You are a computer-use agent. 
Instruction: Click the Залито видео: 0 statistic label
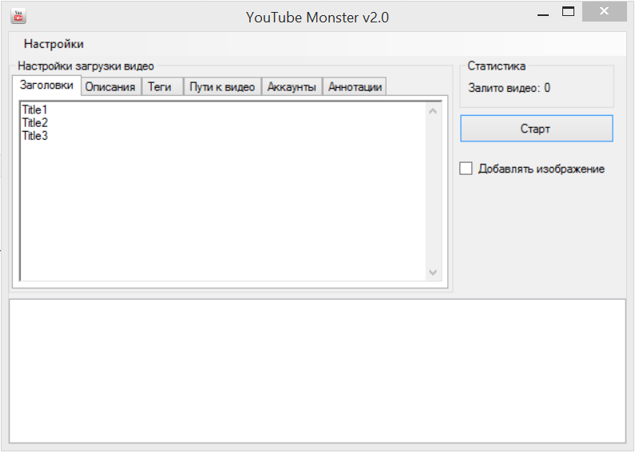[x=509, y=88]
